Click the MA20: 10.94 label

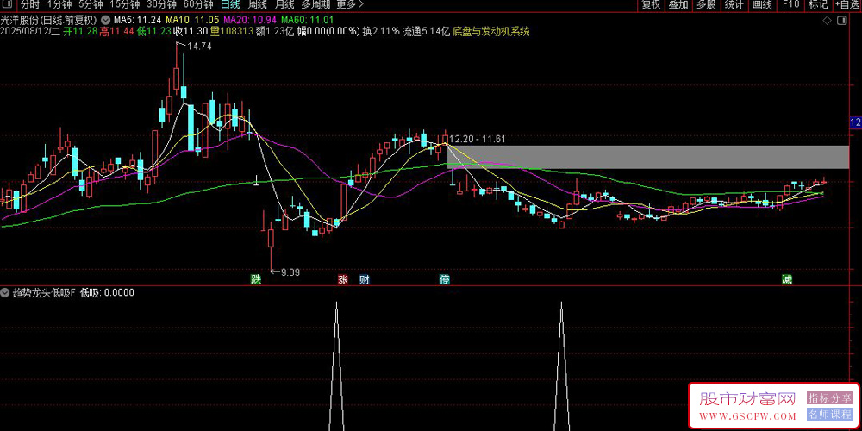pyautogui.click(x=251, y=21)
